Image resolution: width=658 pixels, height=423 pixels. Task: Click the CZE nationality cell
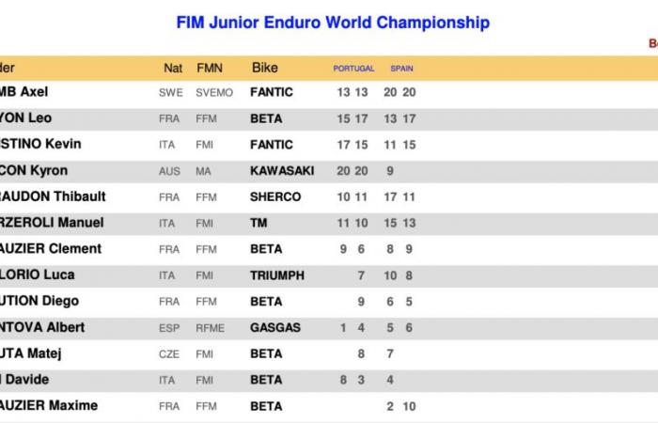tap(169, 354)
